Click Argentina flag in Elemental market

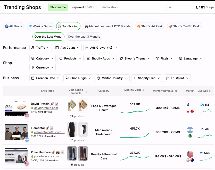click(x=190, y=130)
